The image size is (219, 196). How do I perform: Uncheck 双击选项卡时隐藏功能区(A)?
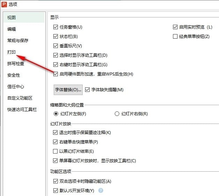tap(55, 181)
